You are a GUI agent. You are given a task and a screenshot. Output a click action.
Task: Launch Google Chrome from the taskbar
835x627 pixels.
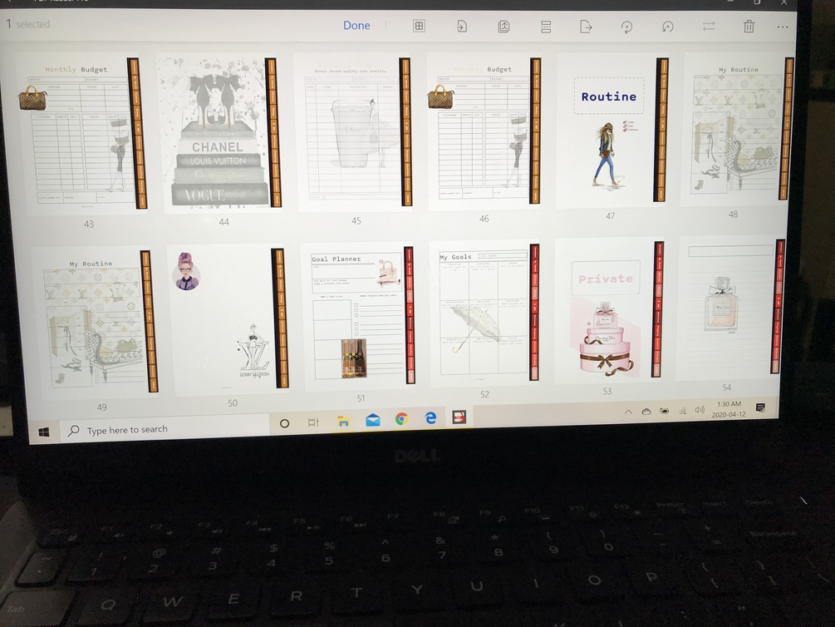(x=401, y=420)
